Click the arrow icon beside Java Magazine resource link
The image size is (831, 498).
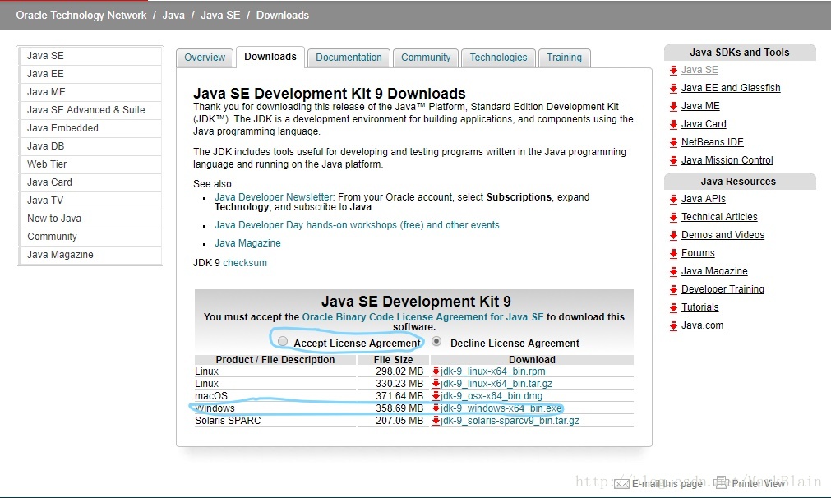coord(673,271)
